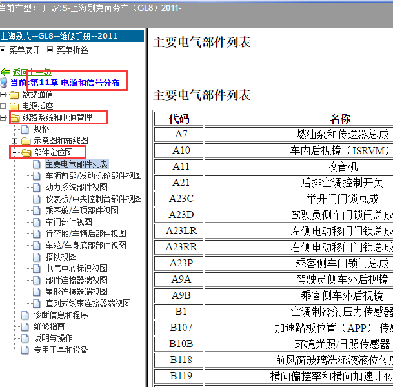Viewport: 393px width, 387px height.
Task: Collapse the 线路系统和电源管理 folder node
Action: pyautogui.click(x=3, y=117)
